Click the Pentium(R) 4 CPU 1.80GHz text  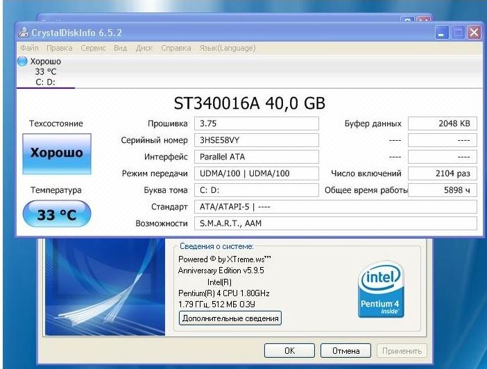pos(224,293)
